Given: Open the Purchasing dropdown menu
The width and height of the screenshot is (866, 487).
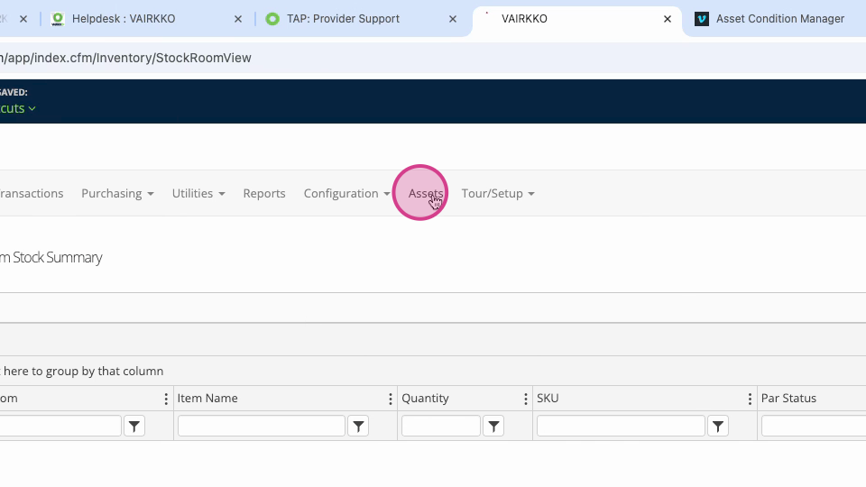Looking at the screenshot, I should coord(117,193).
